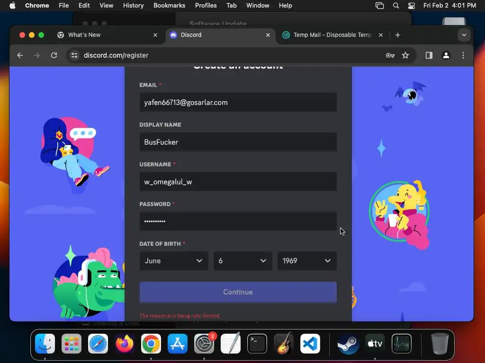The width and height of the screenshot is (485, 363).
Task: Open Chrome's tab search chevron
Action: click(x=464, y=35)
